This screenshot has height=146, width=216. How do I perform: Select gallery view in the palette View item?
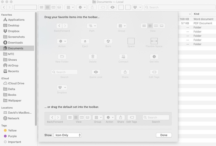162,26
